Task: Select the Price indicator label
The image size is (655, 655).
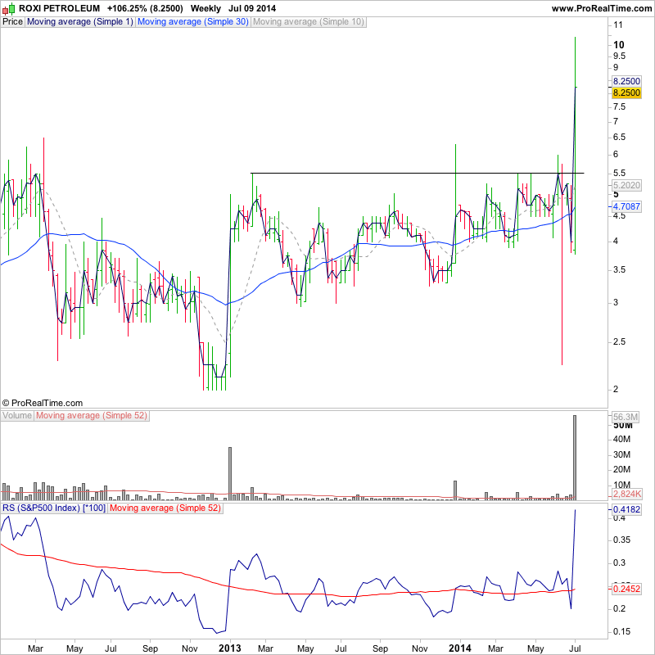Action: coord(12,22)
